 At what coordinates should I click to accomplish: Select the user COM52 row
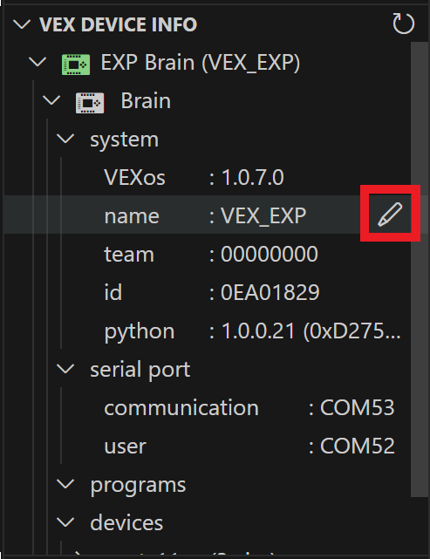click(x=208, y=446)
